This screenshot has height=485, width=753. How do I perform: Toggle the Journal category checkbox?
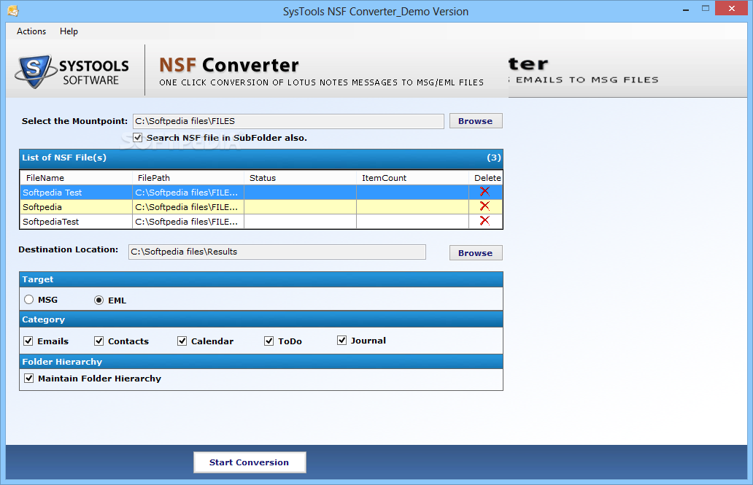point(342,341)
